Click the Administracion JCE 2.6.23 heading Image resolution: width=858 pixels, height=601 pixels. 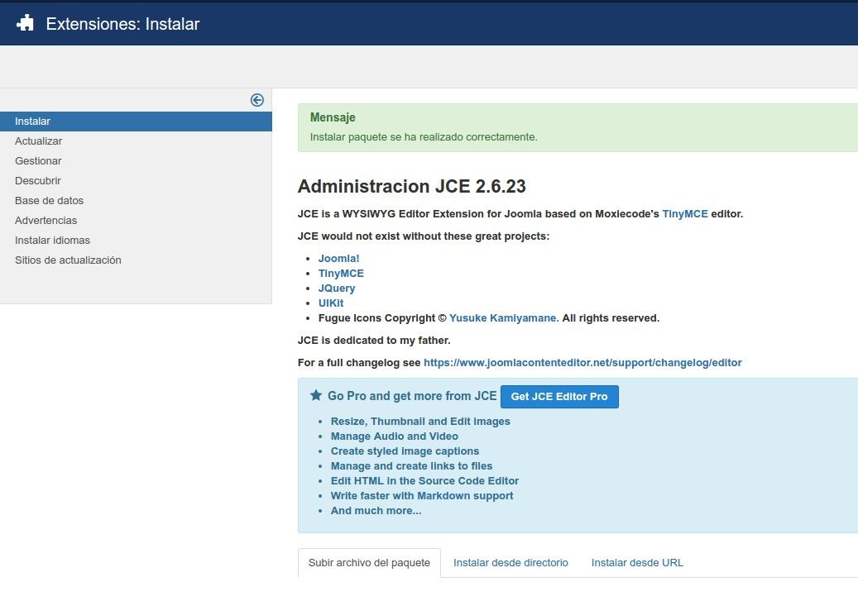click(x=411, y=186)
